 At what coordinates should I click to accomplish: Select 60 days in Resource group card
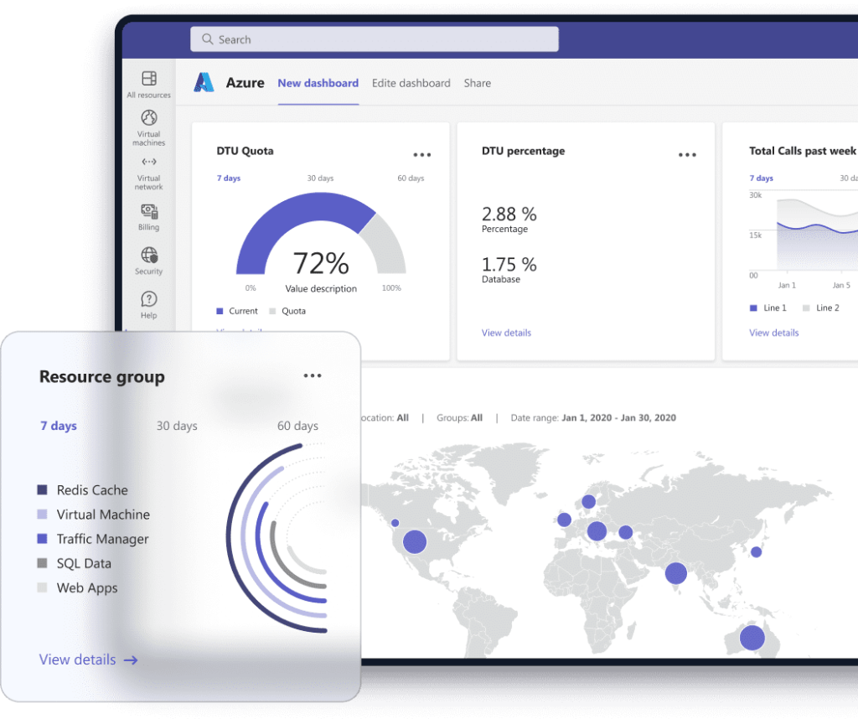297,426
